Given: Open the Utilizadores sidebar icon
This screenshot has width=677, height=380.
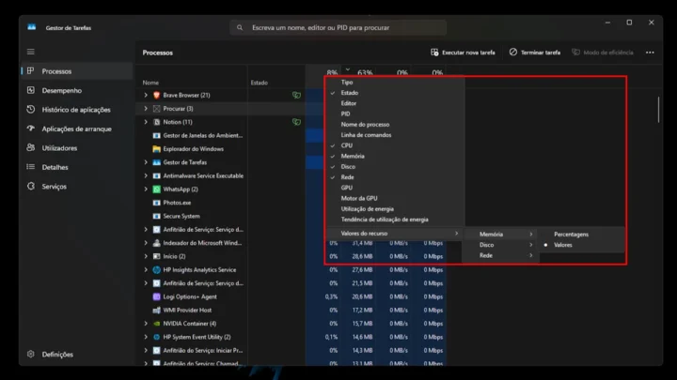Looking at the screenshot, I should (31, 148).
